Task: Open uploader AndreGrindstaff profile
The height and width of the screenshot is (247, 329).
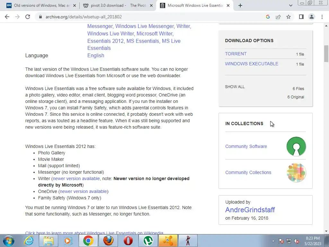Action: (250, 210)
